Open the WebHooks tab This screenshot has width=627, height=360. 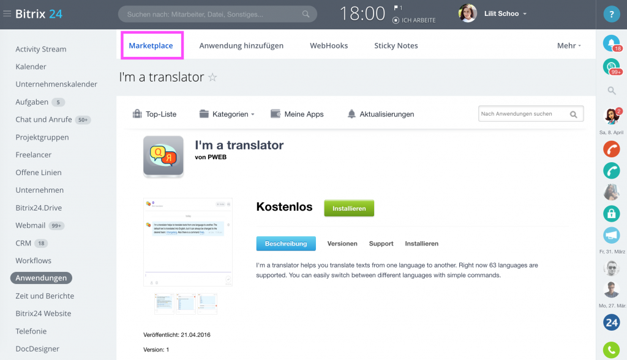tap(329, 45)
